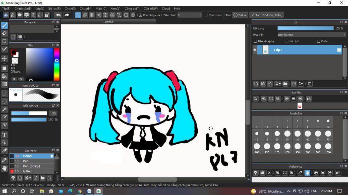Toggle the Canh mềm checkbox
Image resolution: width=348 pixels, height=195 pixels.
[206, 15]
